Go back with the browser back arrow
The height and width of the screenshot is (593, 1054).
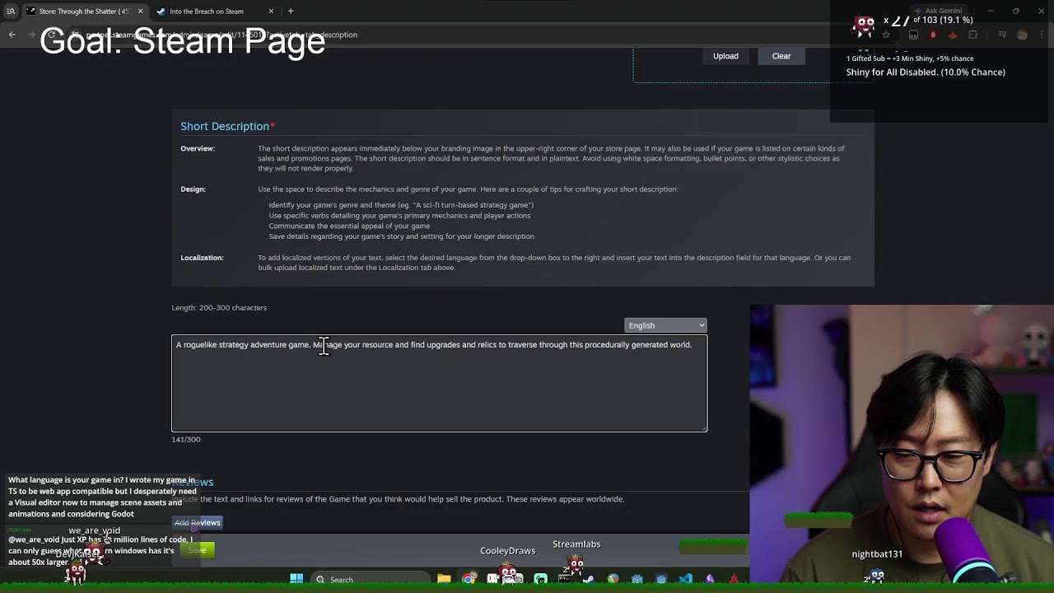pos(12,35)
